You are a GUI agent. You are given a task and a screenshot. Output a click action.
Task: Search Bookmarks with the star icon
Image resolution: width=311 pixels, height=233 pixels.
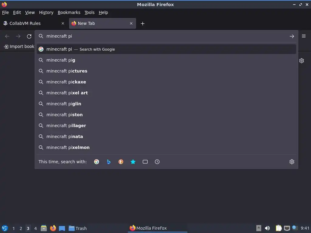[x=133, y=162]
